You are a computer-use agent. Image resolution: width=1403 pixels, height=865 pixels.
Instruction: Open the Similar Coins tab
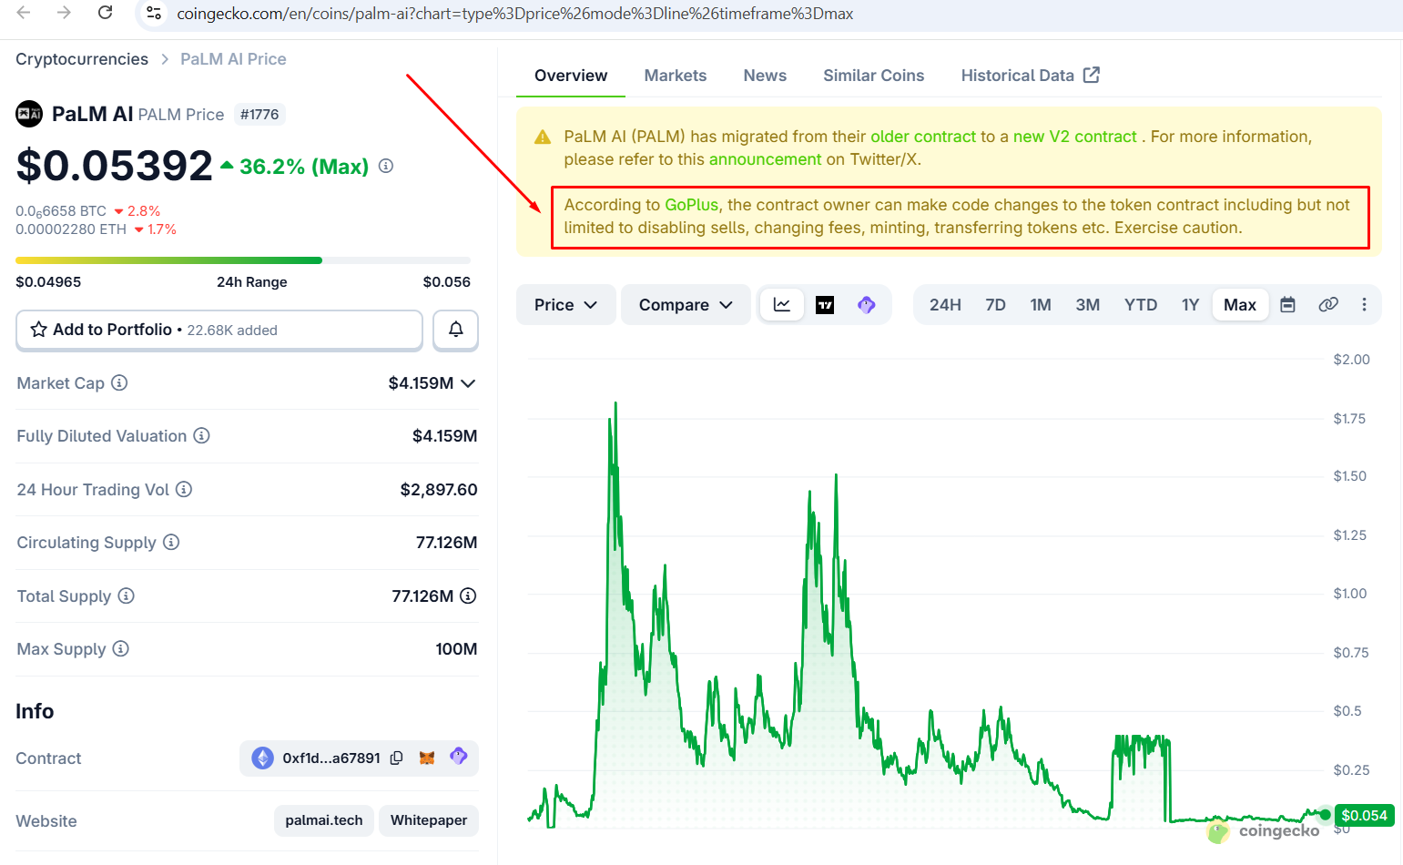(x=874, y=76)
